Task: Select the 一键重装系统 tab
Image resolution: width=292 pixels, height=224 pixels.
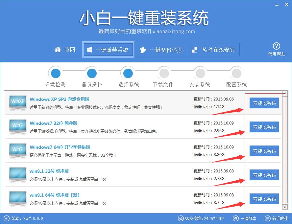Action: [108, 50]
